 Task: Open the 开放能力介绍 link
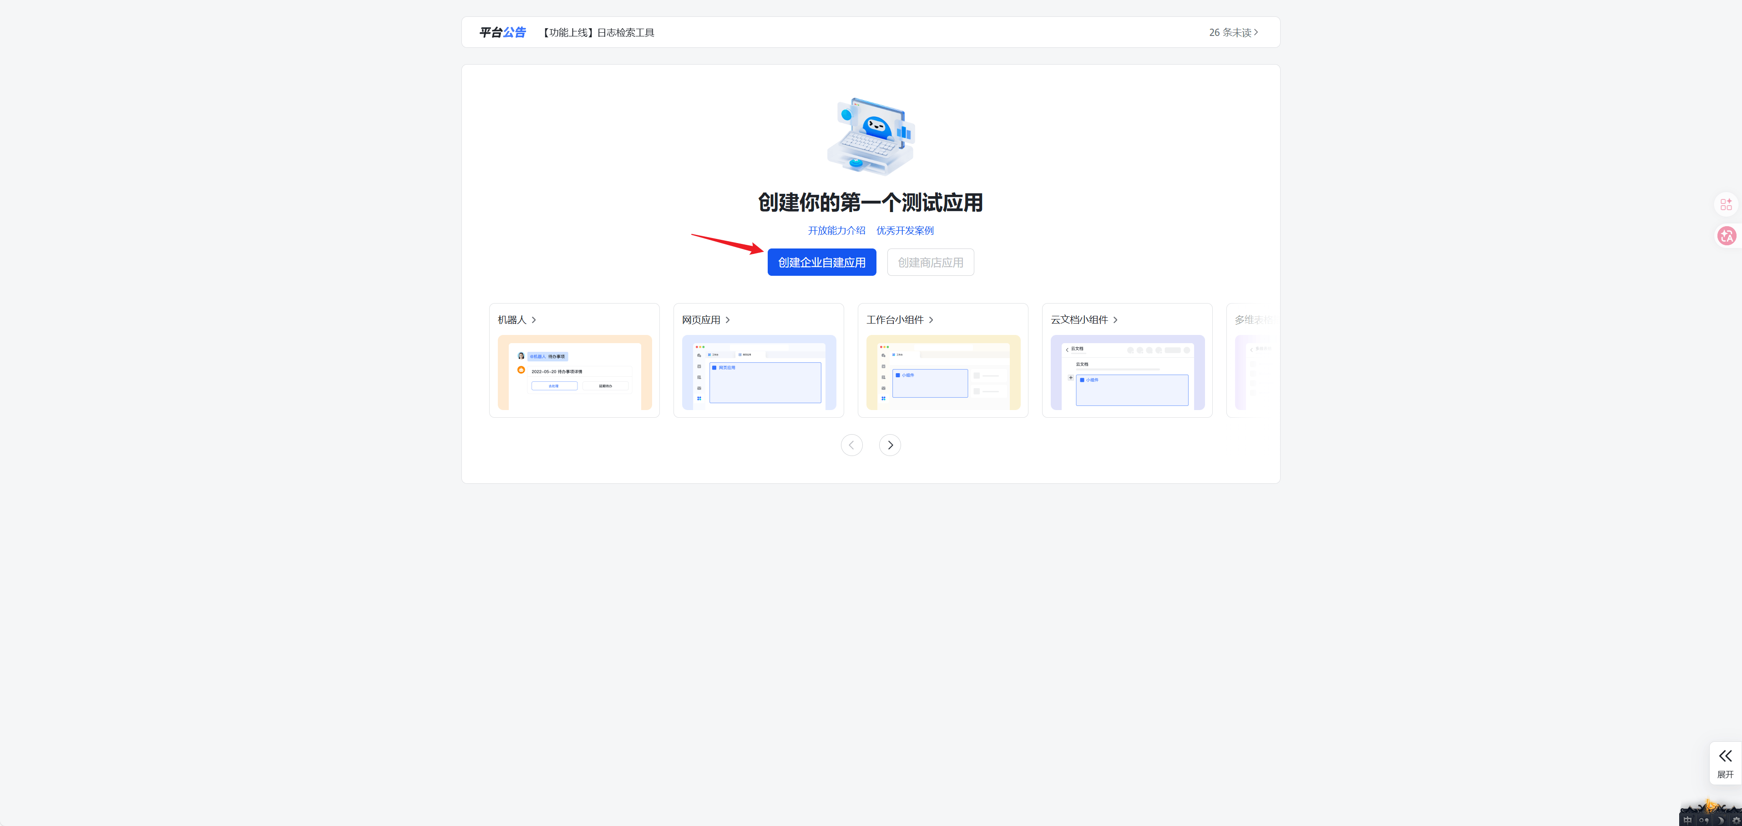pyautogui.click(x=836, y=231)
